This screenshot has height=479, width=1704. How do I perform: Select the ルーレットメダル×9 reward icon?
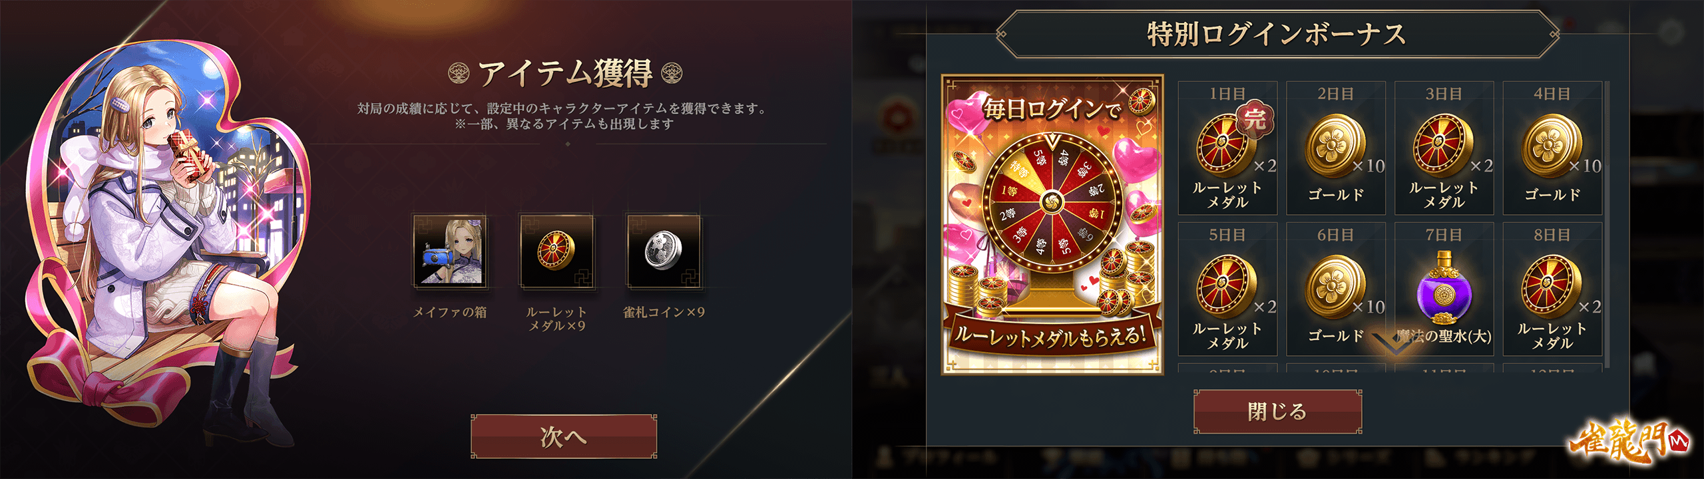[x=556, y=251]
